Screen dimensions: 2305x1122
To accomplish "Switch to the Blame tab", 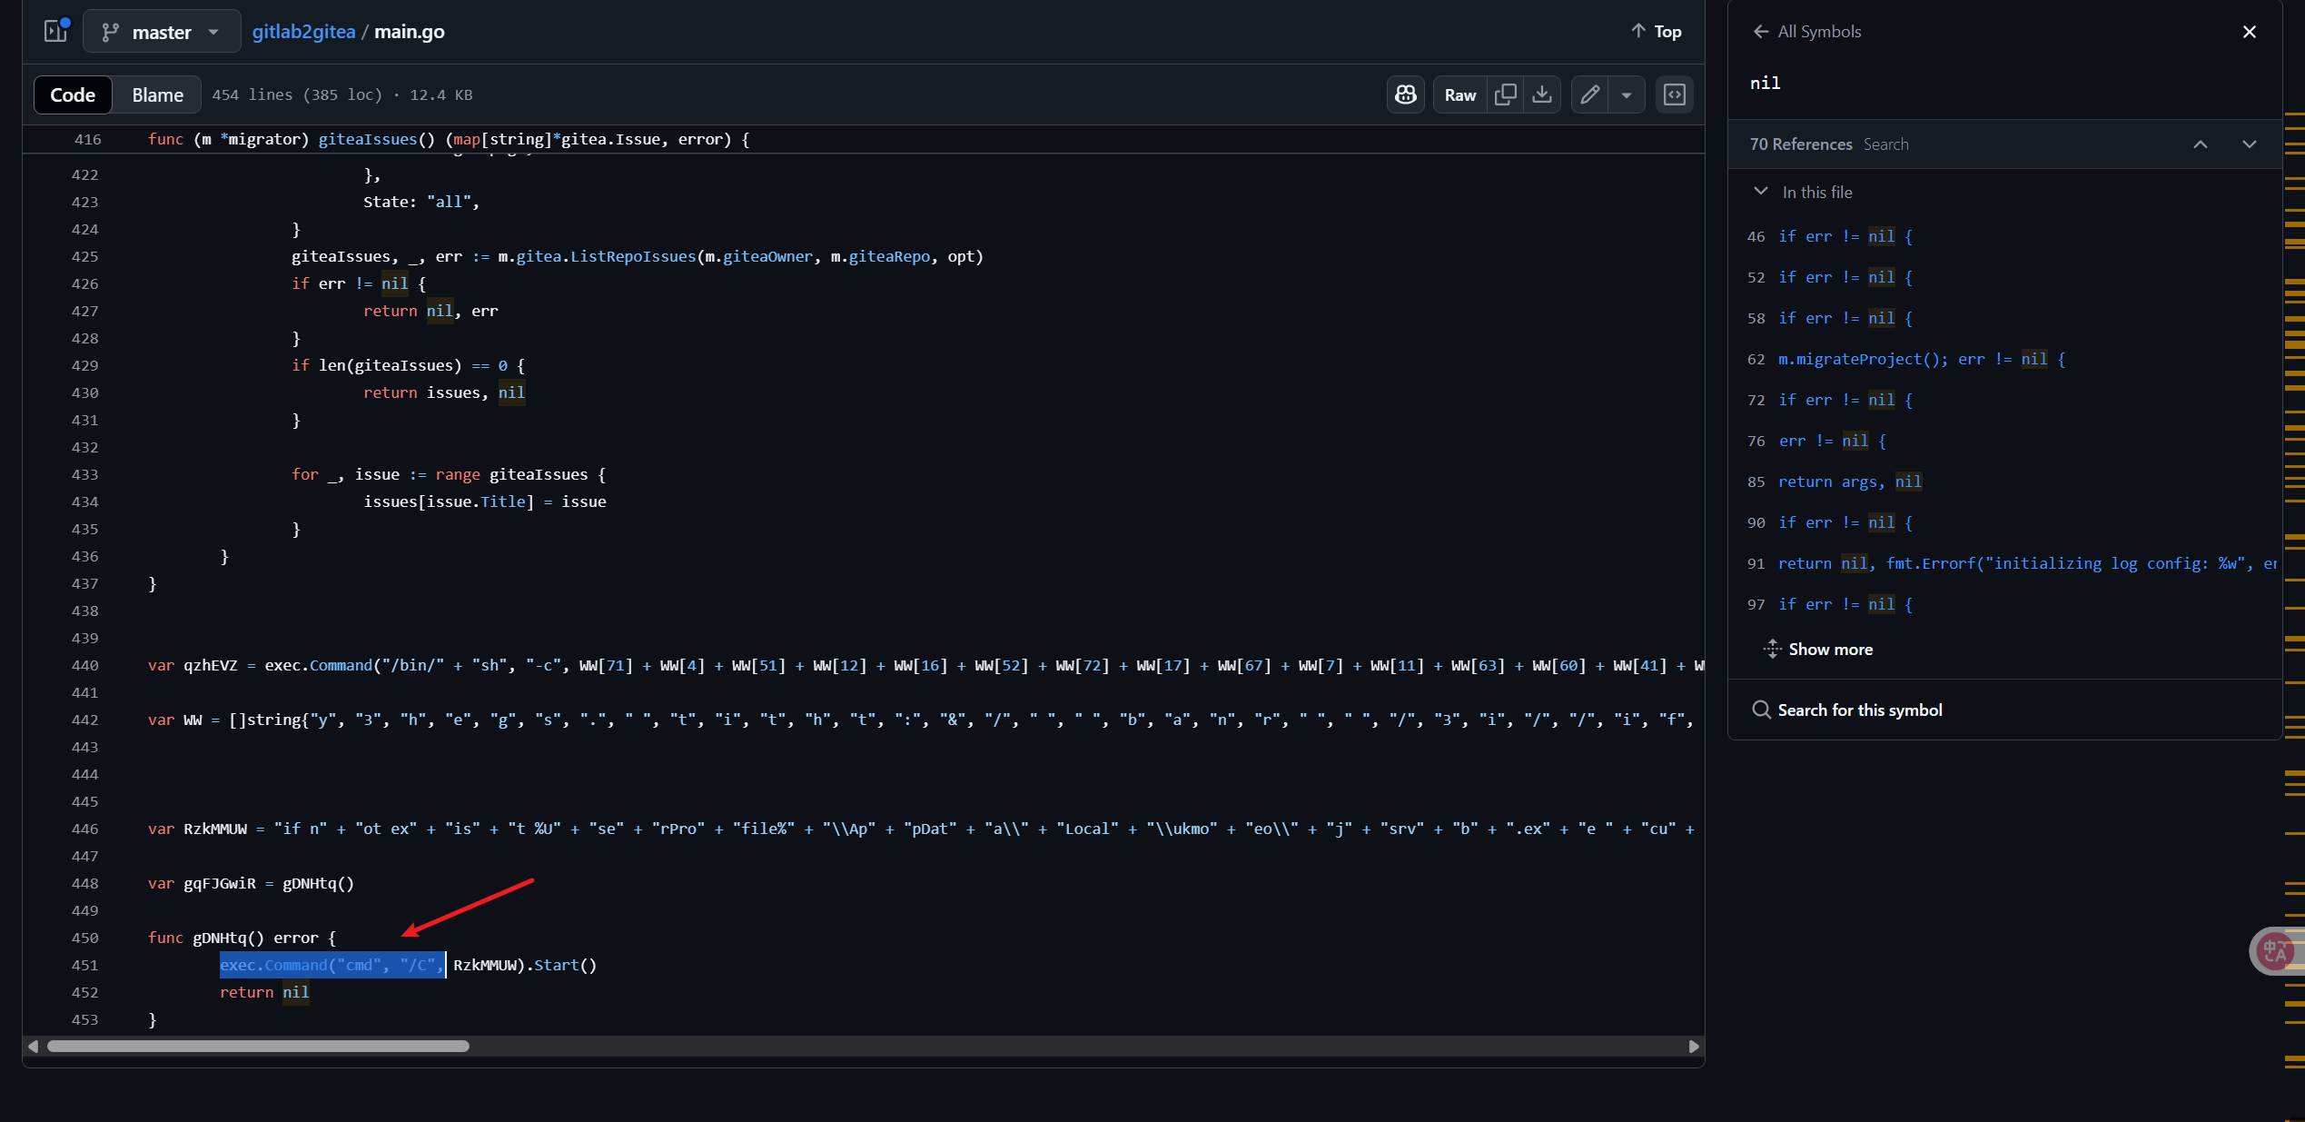I will coord(157,94).
